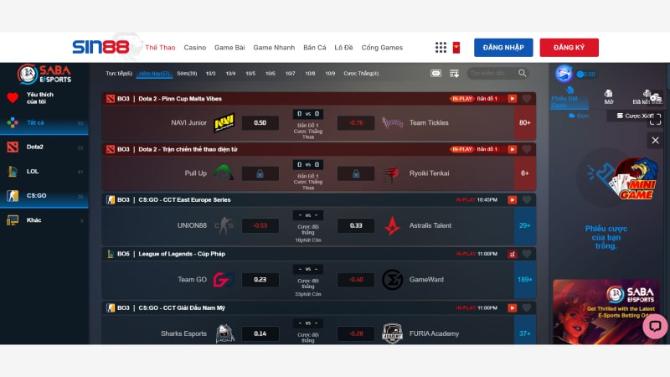Bet Astralis Talent odds 0.33
Image resolution: width=670 pixels, height=377 pixels.
[355, 225]
